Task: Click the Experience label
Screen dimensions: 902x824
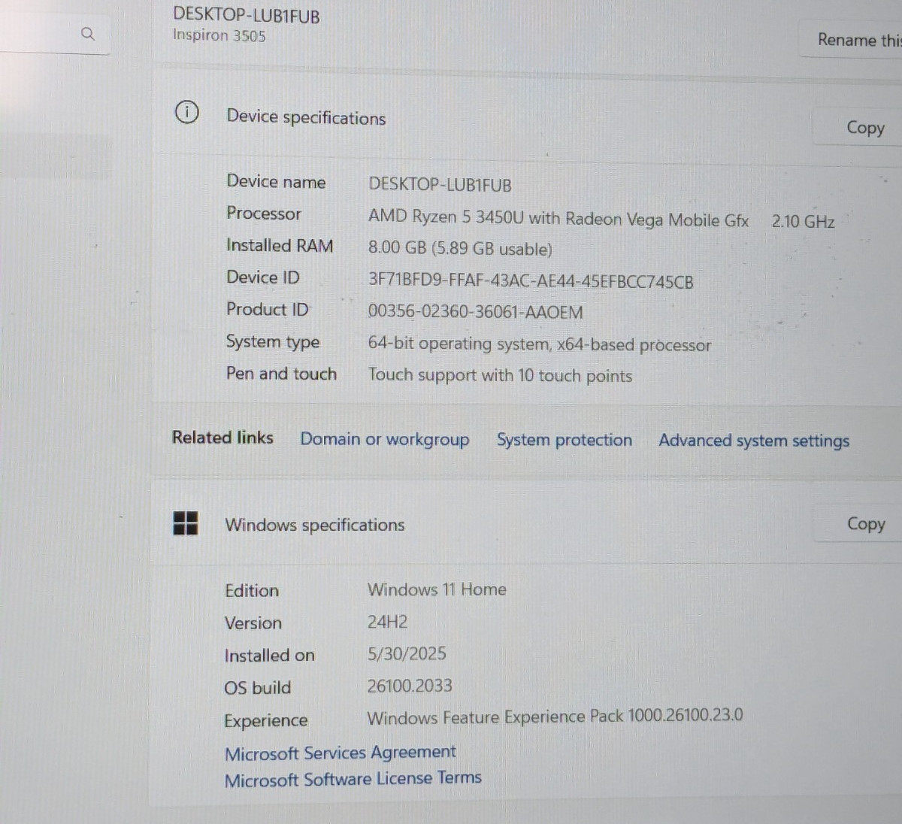Action: pyautogui.click(x=266, y=721)
